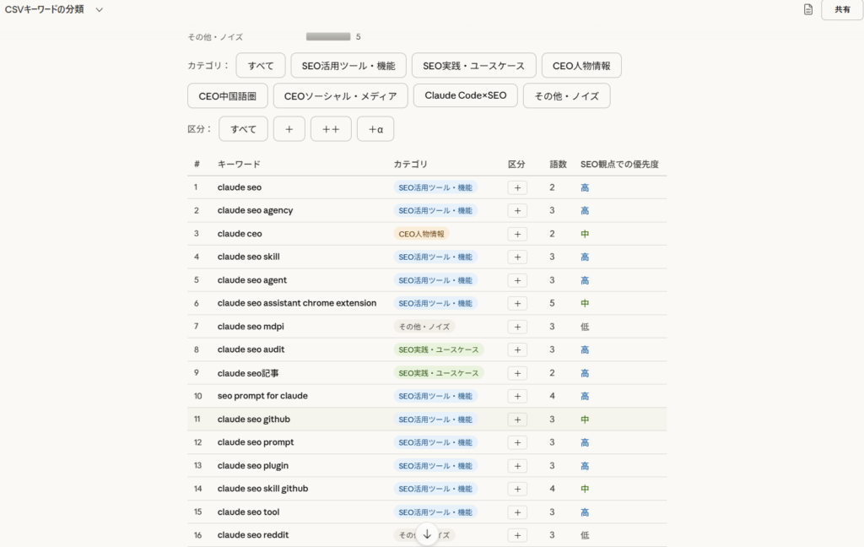The width and height of the screenshot is (864, 547).
Task: Click すべて next to 区分
Action: [243, 128]
